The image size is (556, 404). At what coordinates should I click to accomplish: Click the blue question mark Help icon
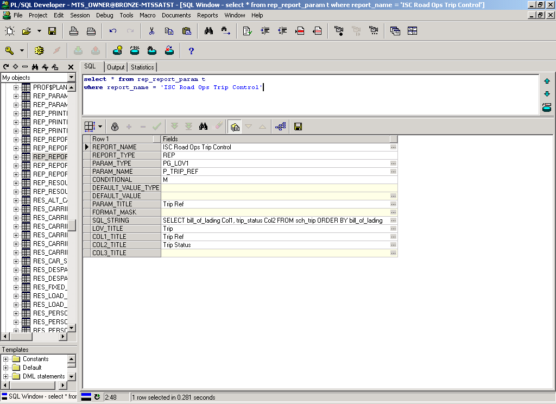pyautogui.click(x=191, y=51)
